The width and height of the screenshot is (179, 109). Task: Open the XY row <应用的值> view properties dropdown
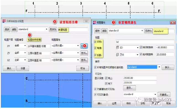click(65, 46)
